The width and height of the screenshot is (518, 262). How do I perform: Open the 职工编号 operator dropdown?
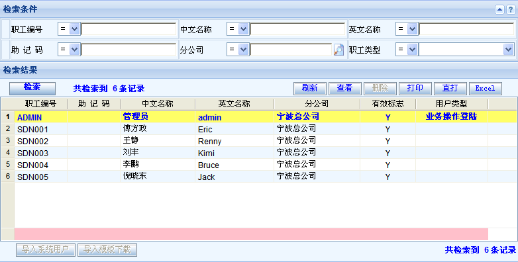(69, 29)
